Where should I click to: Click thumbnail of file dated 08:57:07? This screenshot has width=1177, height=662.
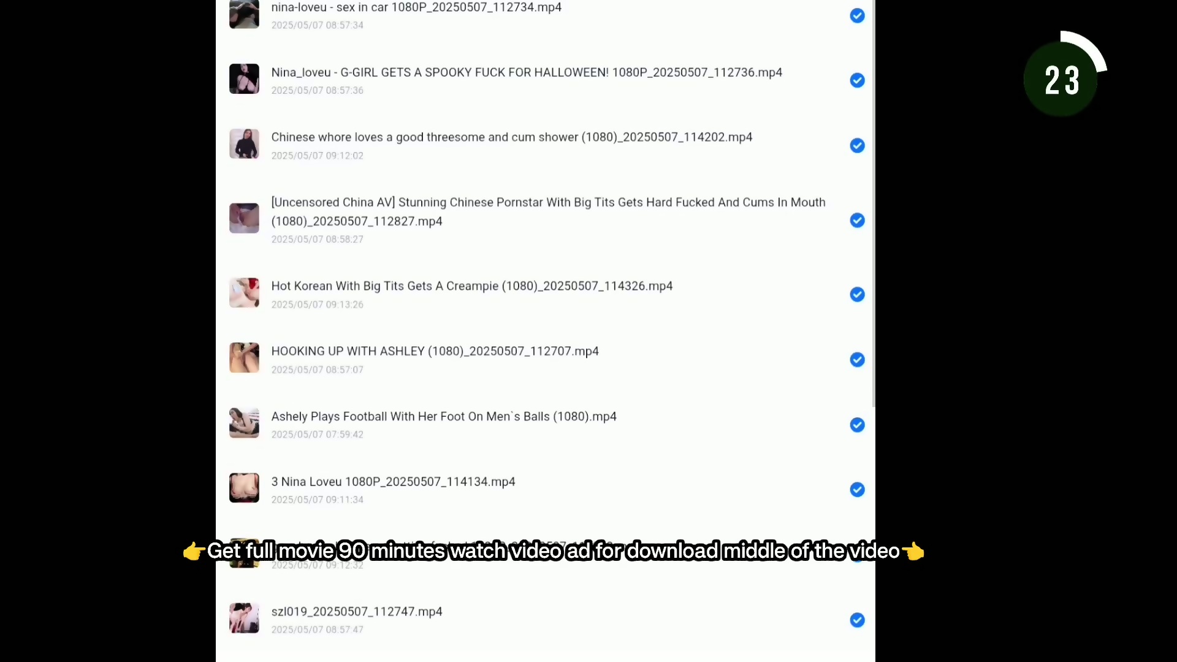click(x=244, y=358)
